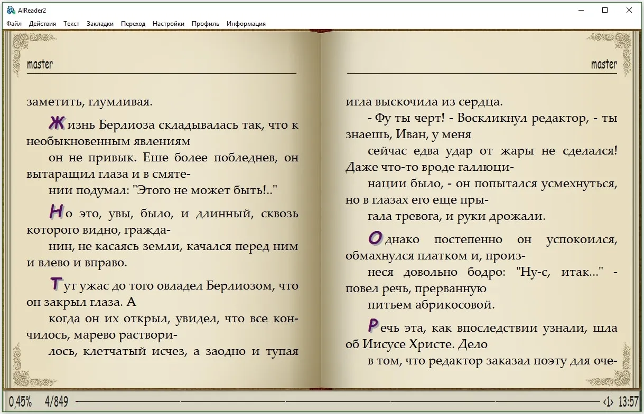This screenshot has height=414, width=644.
Task: Click the line 'игла выскочила из сердца.'
Action: coord(424,102)
